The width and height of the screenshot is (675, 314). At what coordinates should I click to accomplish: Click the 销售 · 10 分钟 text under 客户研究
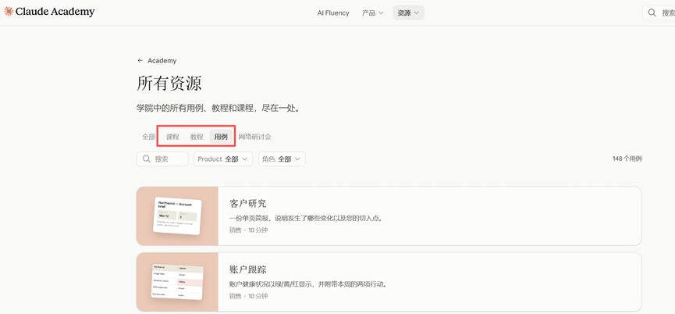(248, 230)
